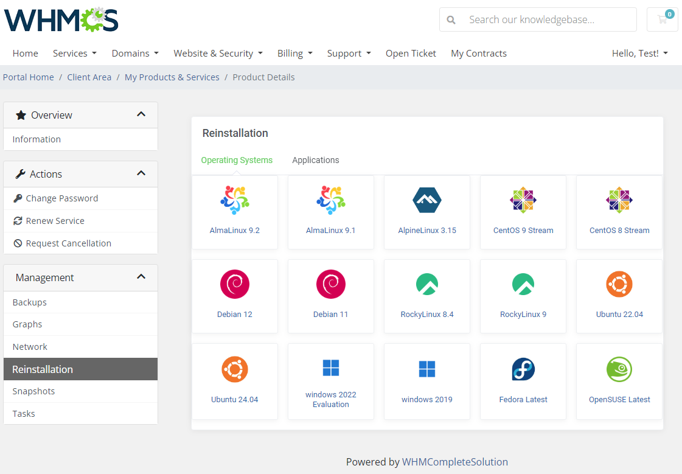682x474 pixels.
Task: Open Reinstallation in the Management sidebar
Action: click(80, 369)
